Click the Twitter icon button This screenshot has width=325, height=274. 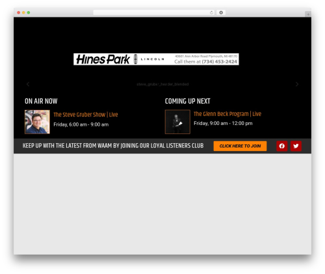click(x=296, y=146)
